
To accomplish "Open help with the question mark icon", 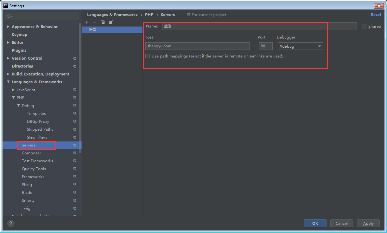I will 11,223.
